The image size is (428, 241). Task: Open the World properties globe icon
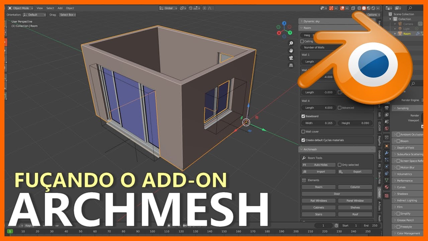pos(387,129)
